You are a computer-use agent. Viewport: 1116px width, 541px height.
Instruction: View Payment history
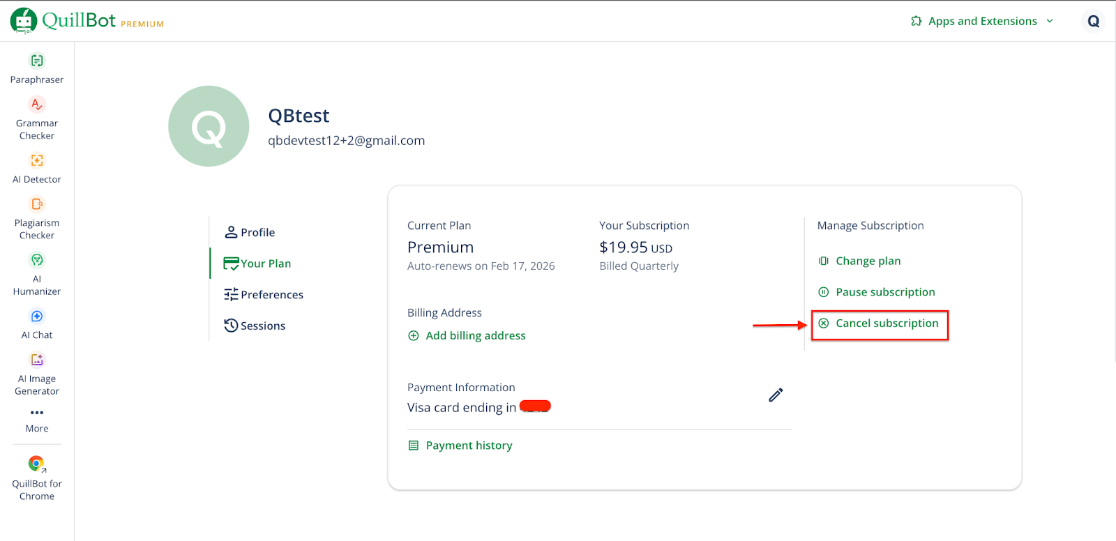(468, 445)
